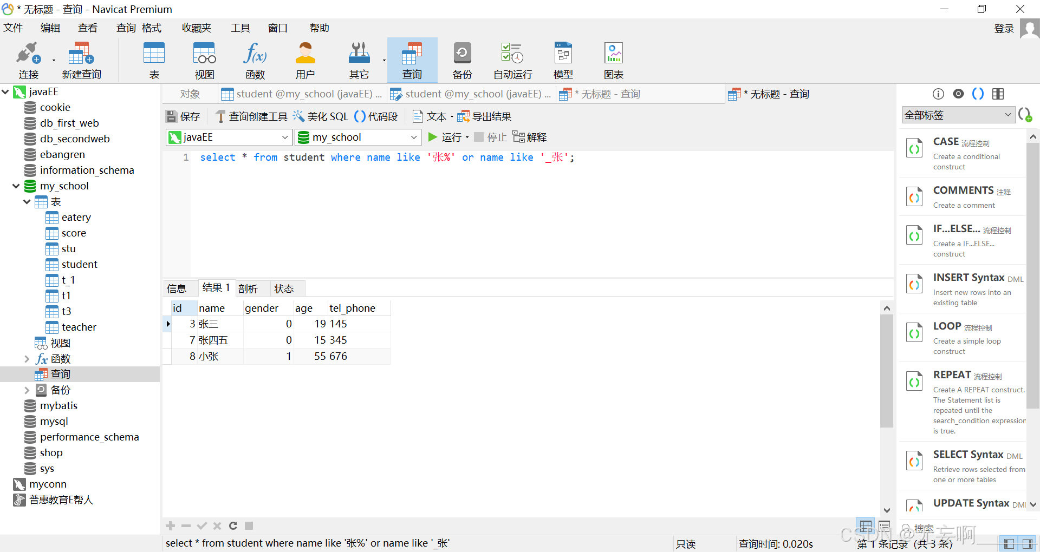
Task: Click the 新建查询 new query icon
Action: click(x=81, y=60)
